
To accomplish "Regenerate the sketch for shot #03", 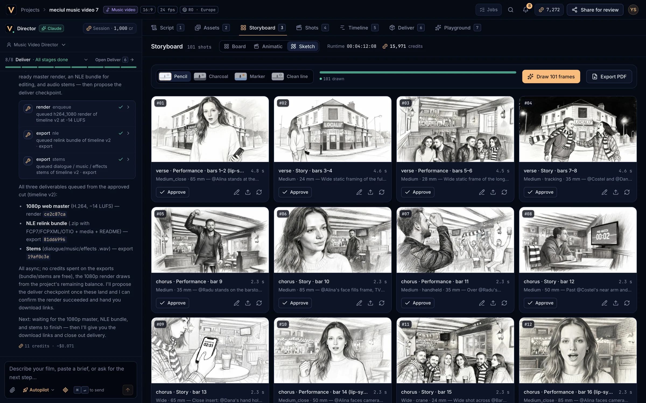I will tap(504, 192).
